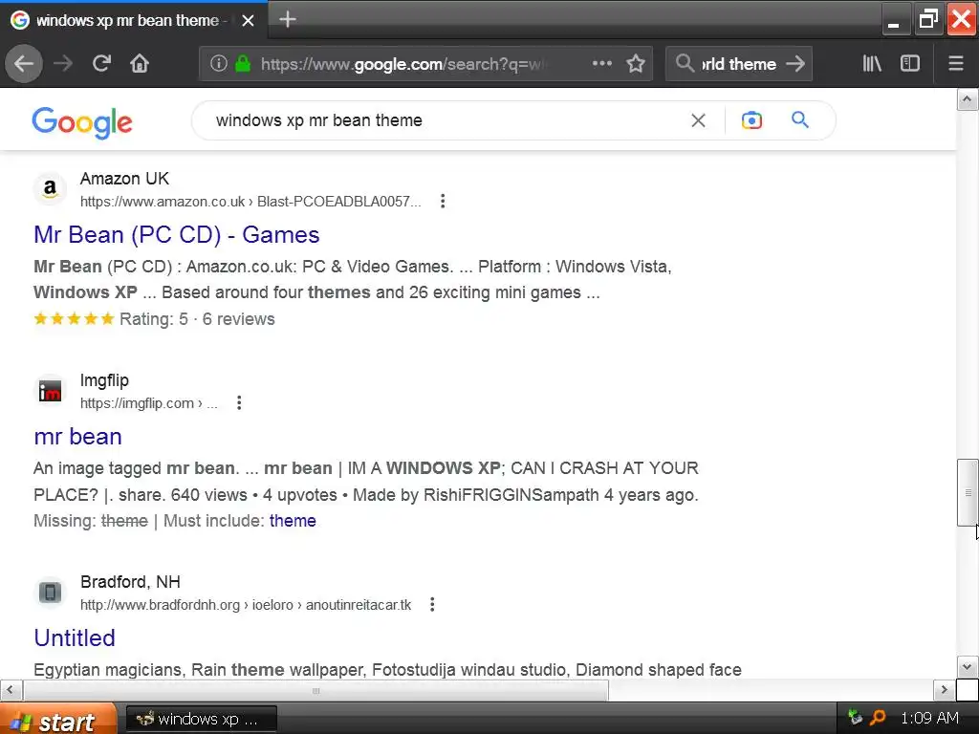Submit browser search box with arrow
The image size is (979, 734).
pyautogui.click(x=795, y=64)
